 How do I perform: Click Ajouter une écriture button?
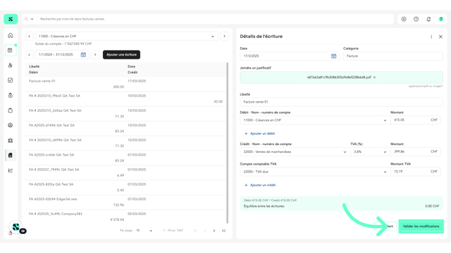pyautogui.click(x=121, y=54)
